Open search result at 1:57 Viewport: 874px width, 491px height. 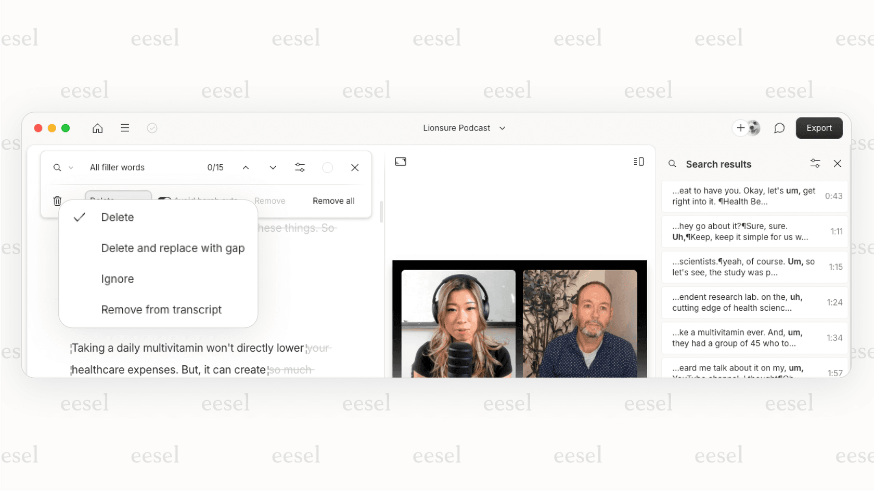click(754, 368)
